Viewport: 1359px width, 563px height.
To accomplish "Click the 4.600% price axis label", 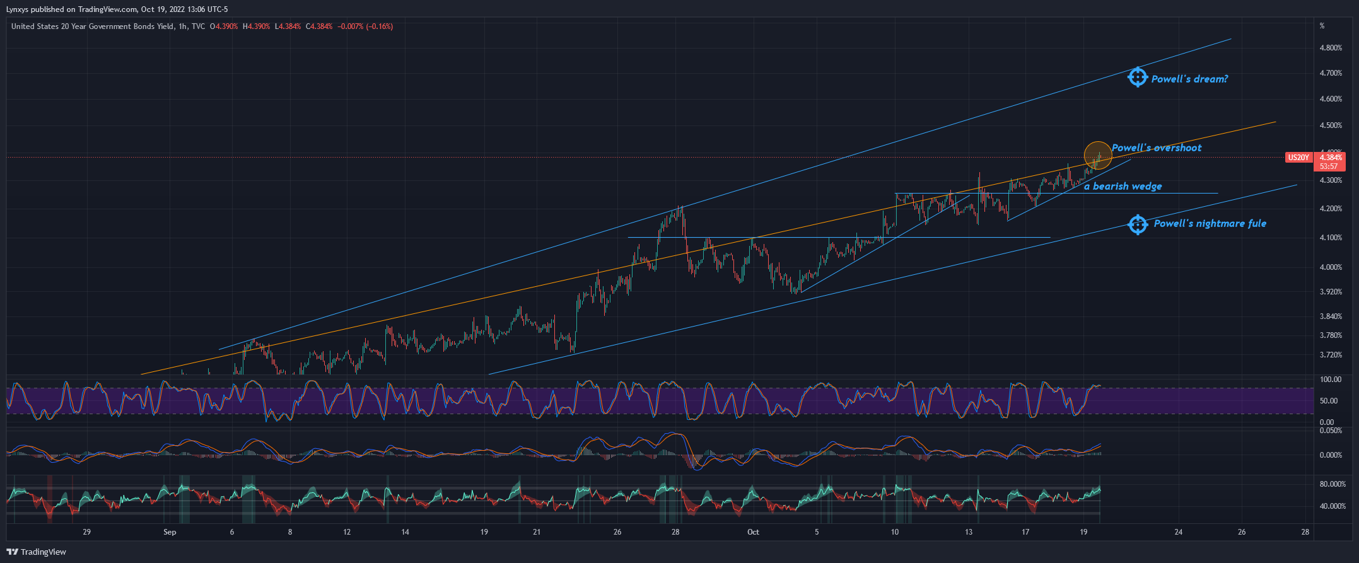I will click(1331, 99).
